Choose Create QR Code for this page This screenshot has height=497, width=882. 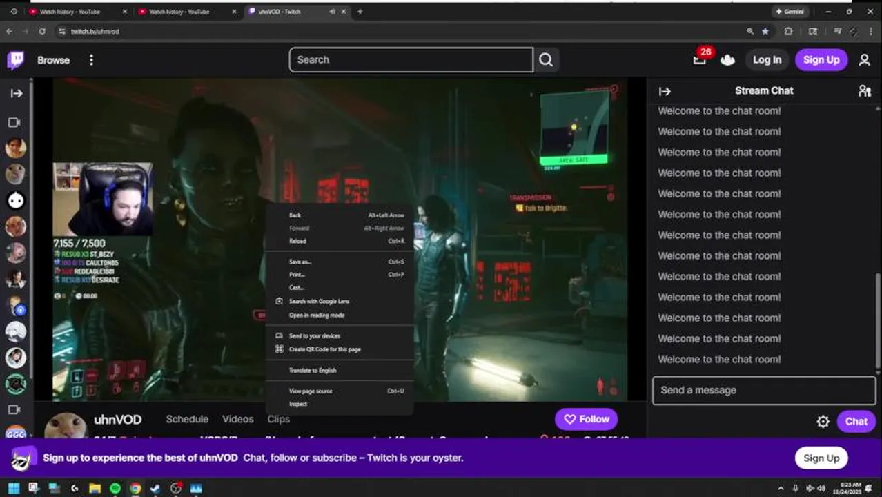click(340, 349)
